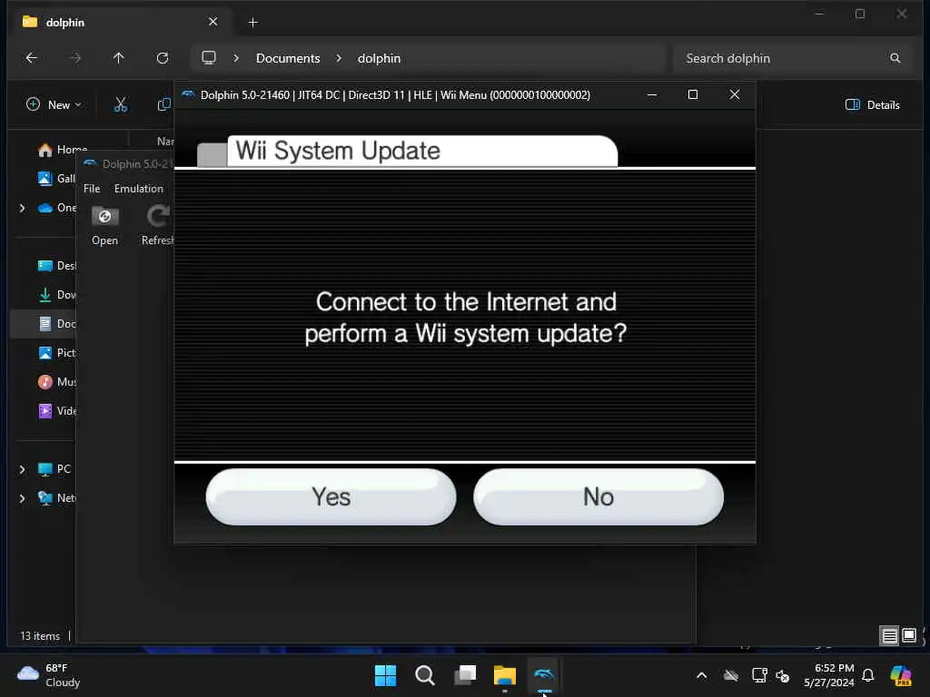Select This PC in the sidebar

coord(54,469)
